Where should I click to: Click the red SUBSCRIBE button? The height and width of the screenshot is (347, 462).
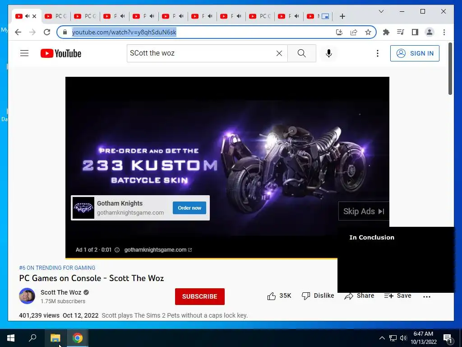coord(200,296)
